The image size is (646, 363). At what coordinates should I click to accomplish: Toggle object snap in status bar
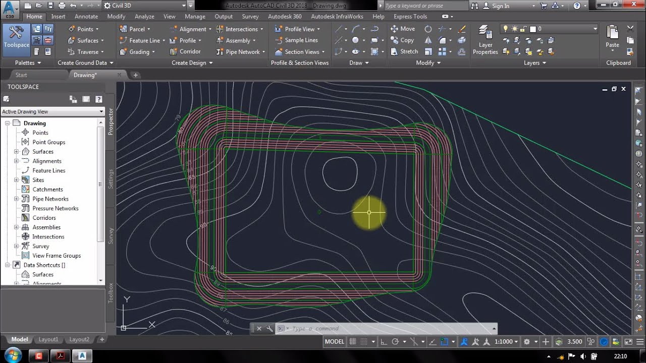(445, 342)
